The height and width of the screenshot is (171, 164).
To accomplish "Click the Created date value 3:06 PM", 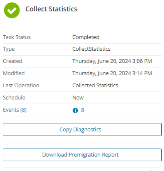I will tap(112, 61).
